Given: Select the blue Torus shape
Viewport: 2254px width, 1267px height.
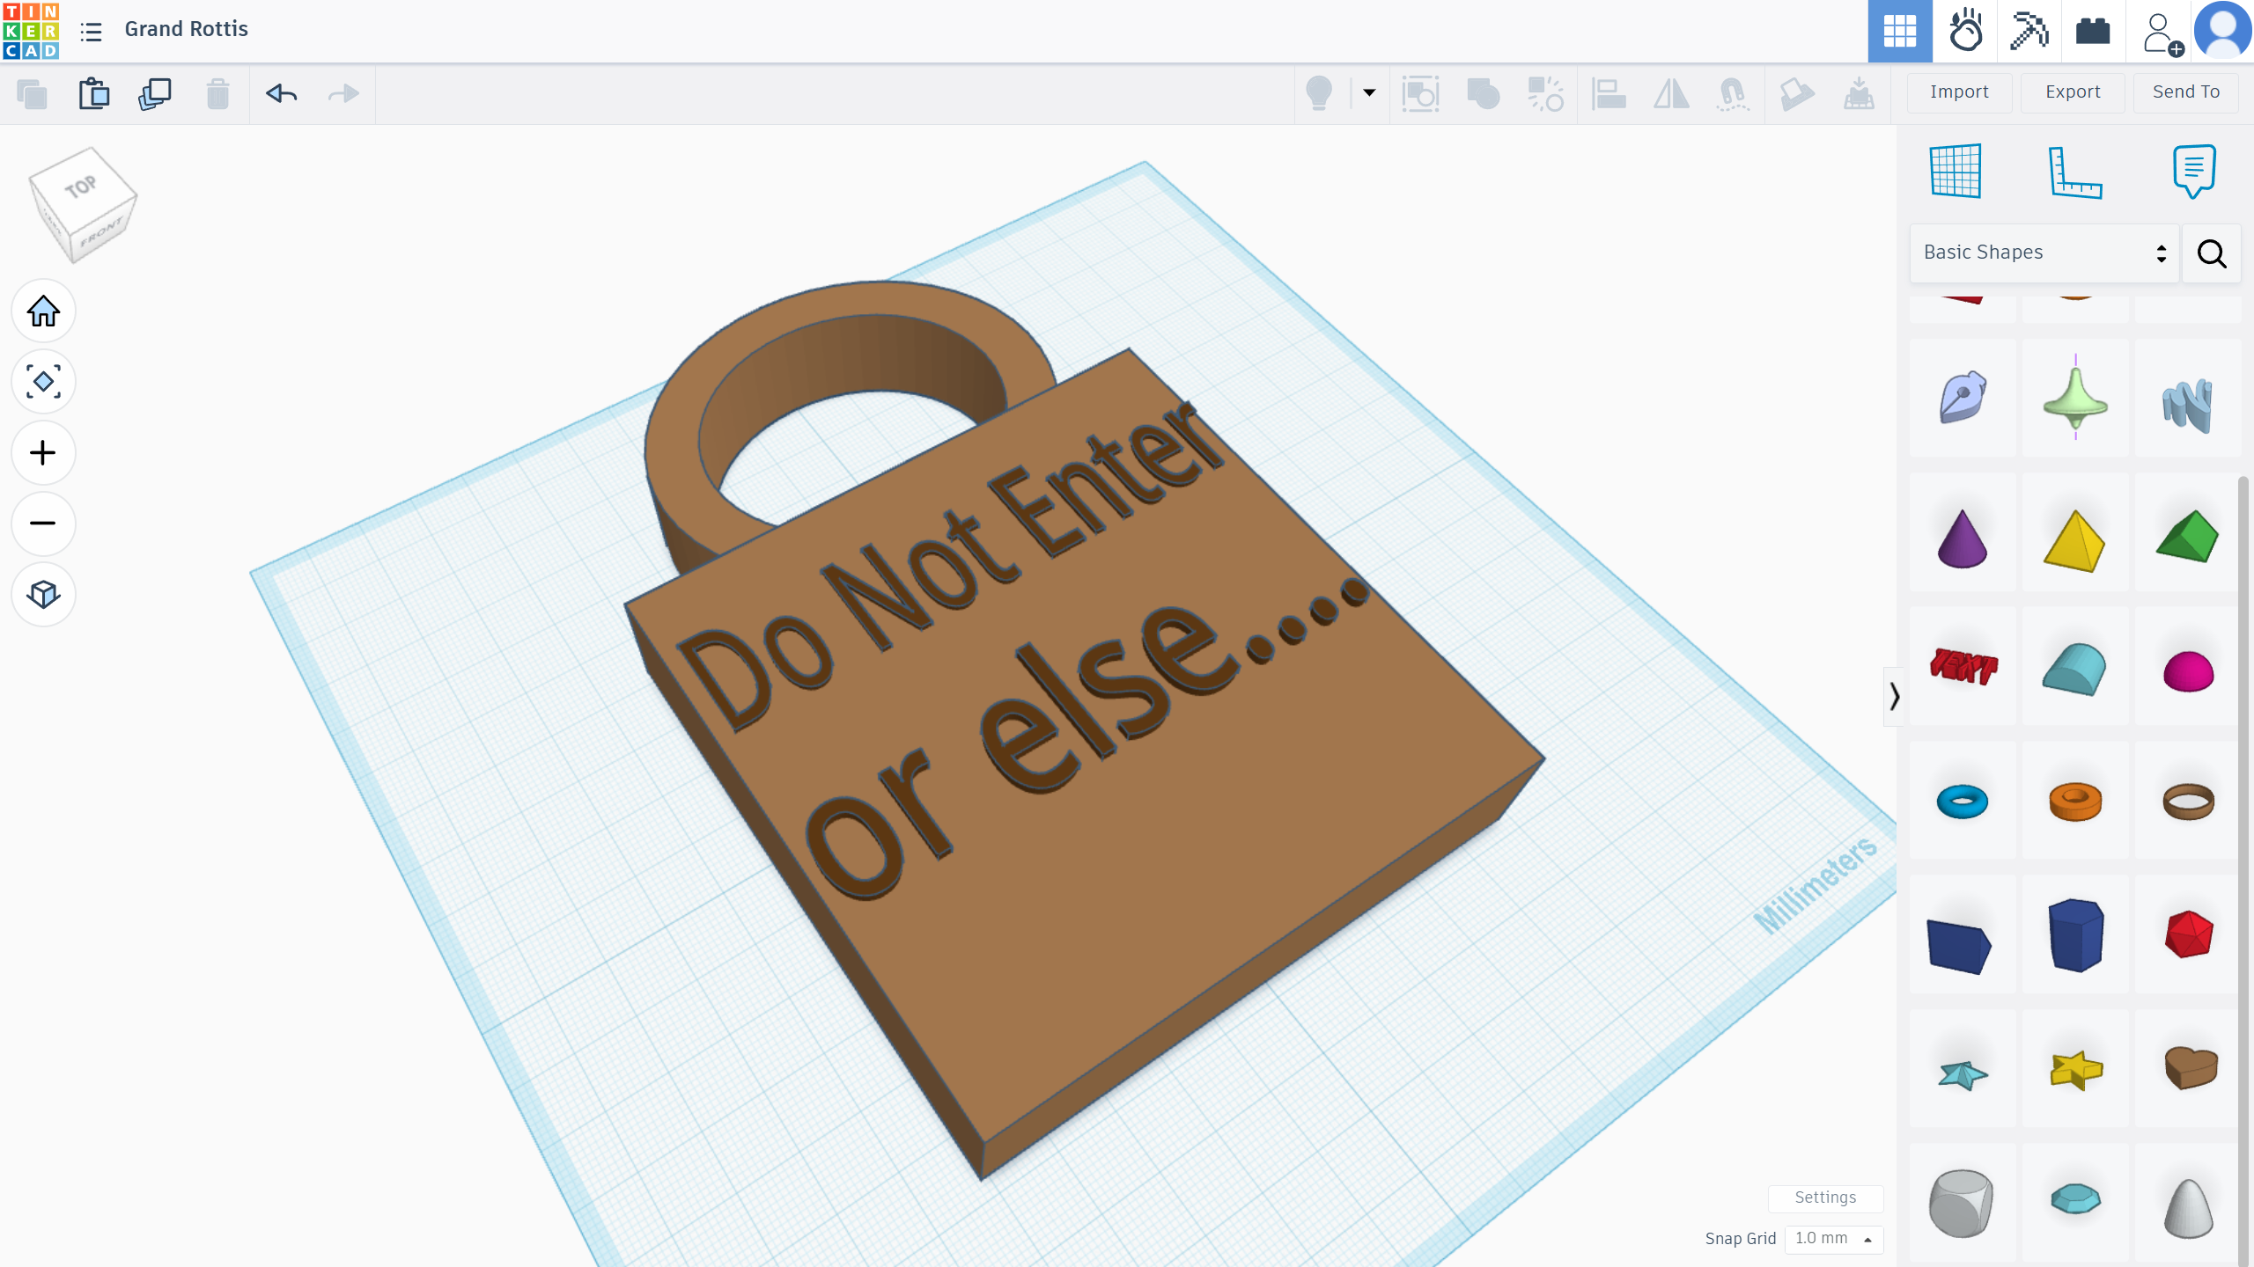Looking at the screenshot, I should (1963, 801).
